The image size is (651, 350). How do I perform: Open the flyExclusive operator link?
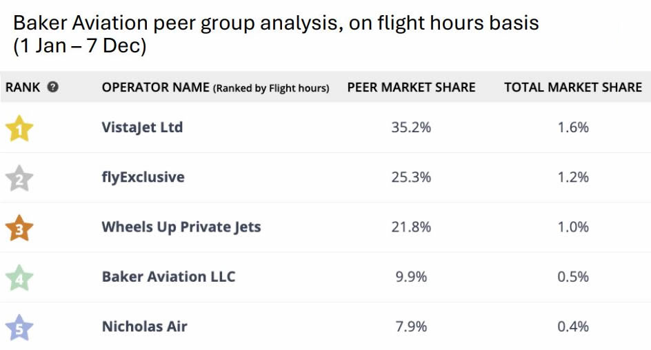tap(143, 177)
